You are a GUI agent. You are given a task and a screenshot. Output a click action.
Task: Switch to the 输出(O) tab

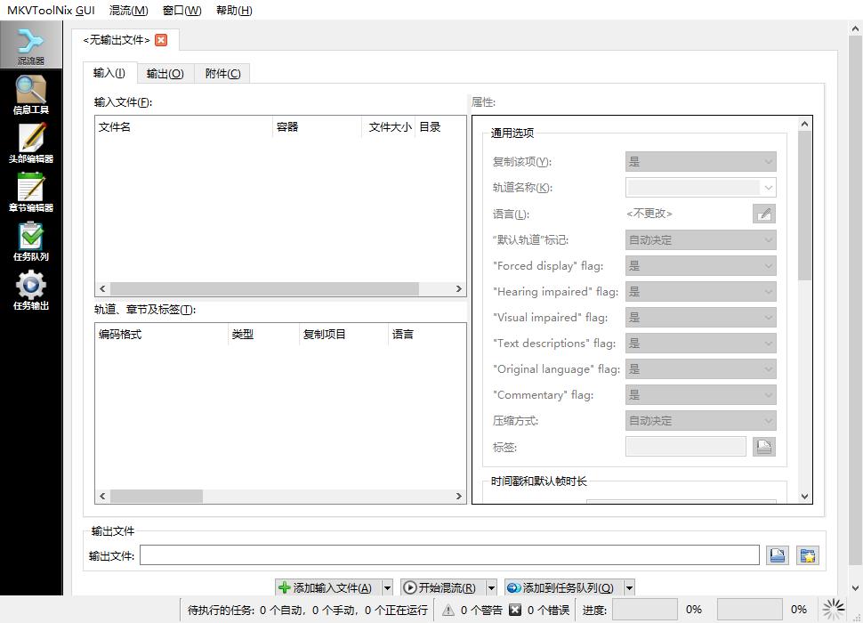(165, 74)
